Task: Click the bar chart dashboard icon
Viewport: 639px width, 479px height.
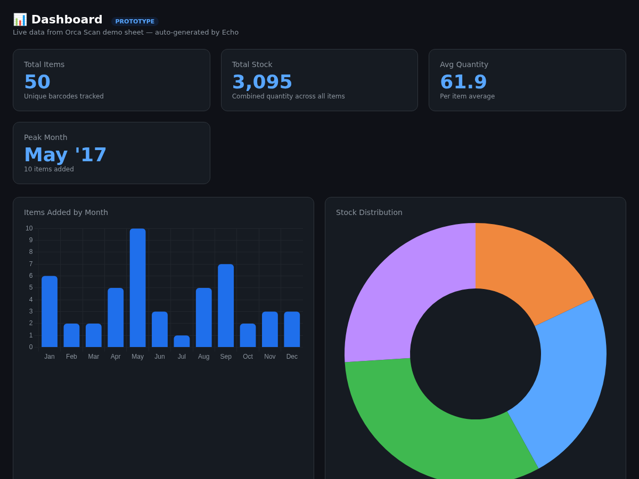Action: (20, 20)
